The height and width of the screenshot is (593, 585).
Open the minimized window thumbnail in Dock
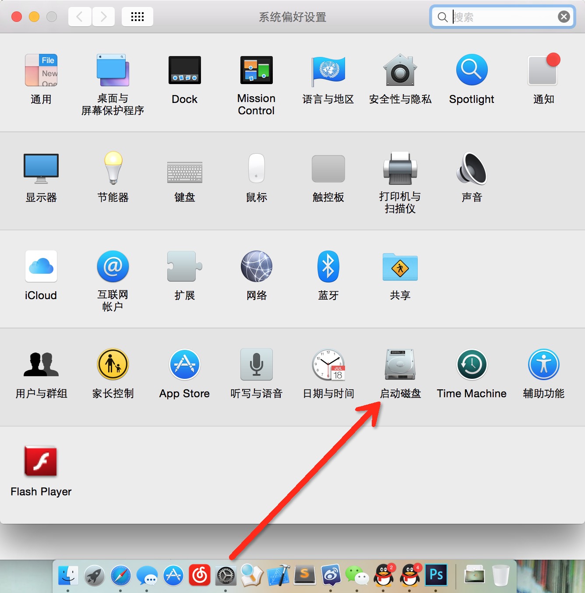pyautogui.click(x=475, y=575)
